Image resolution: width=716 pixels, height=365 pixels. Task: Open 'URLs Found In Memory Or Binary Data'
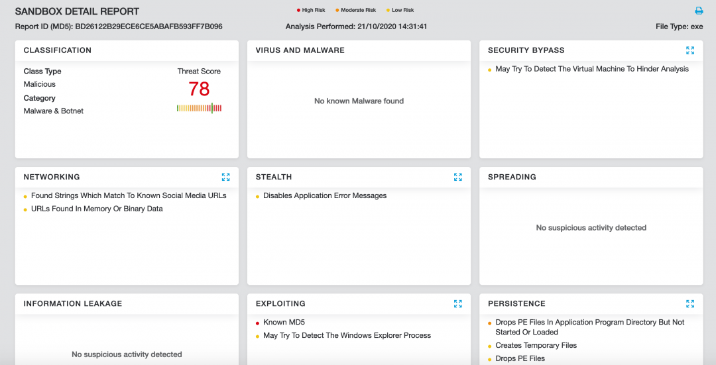coord(97,209)
